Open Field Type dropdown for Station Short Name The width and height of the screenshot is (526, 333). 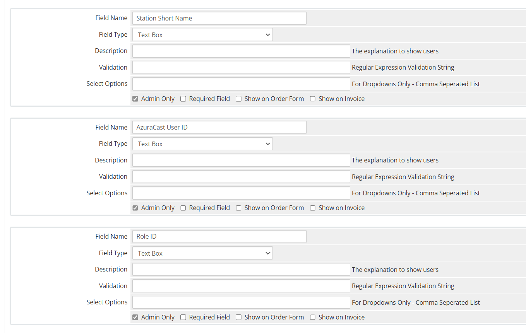tap(202, 34)
